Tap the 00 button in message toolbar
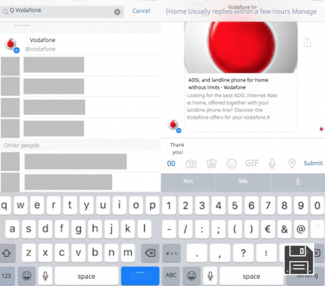Image resolution: width=325 pixels, height=286 pixels. click(171, 164)
